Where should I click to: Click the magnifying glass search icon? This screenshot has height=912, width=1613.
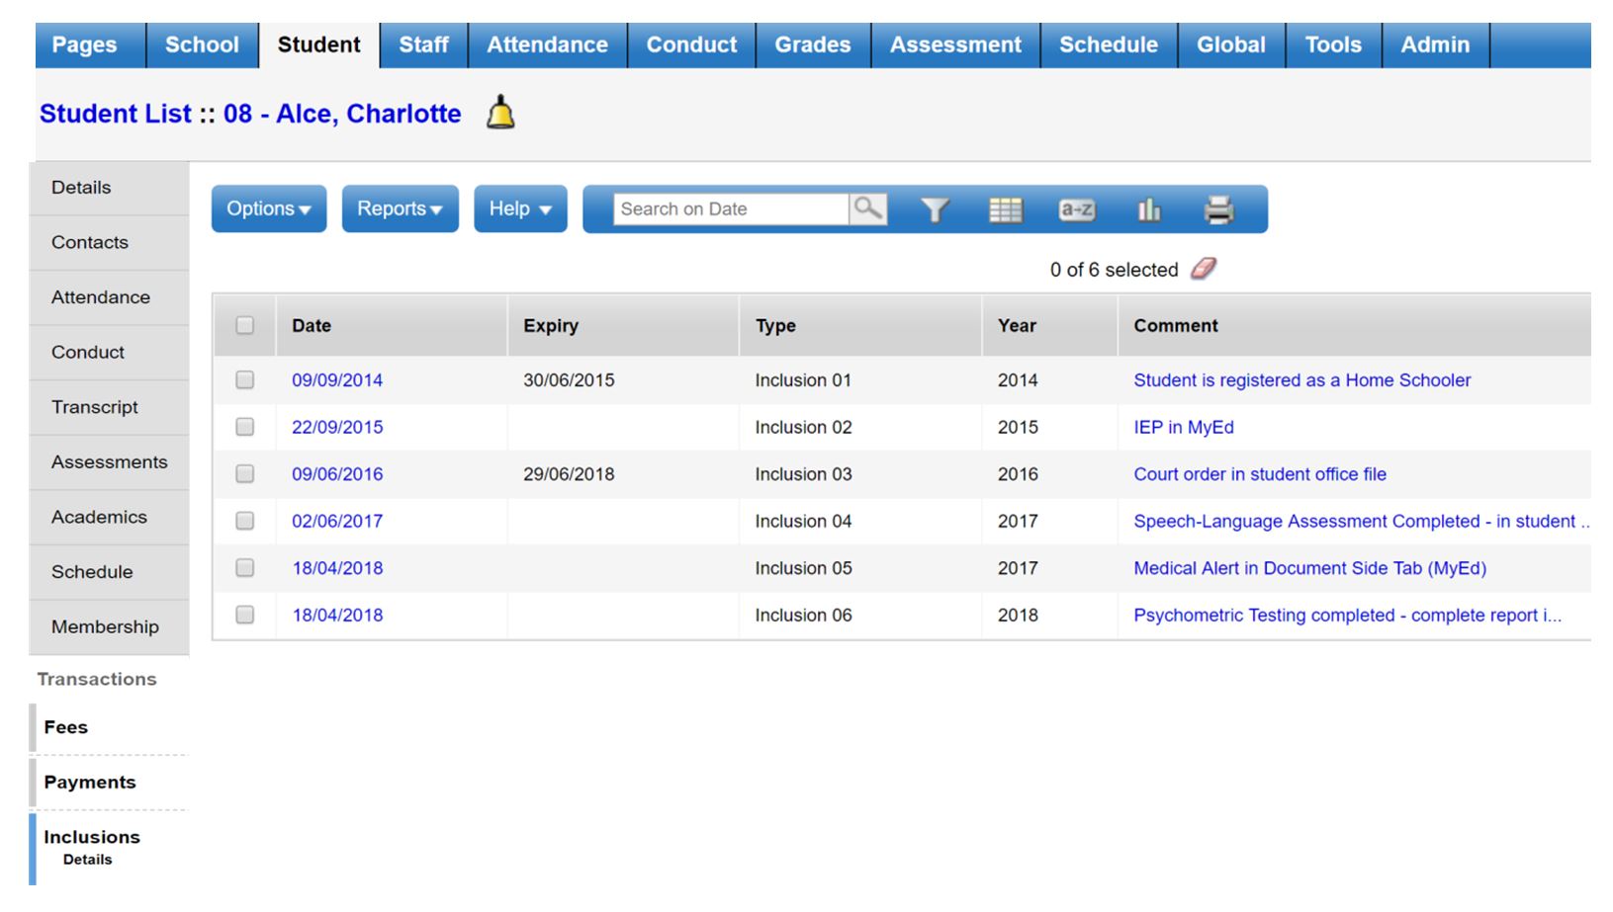867,208
